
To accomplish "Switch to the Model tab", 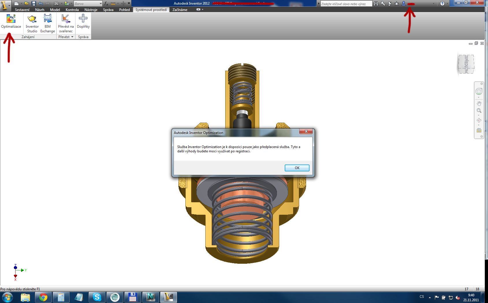I will click(55, 10).
